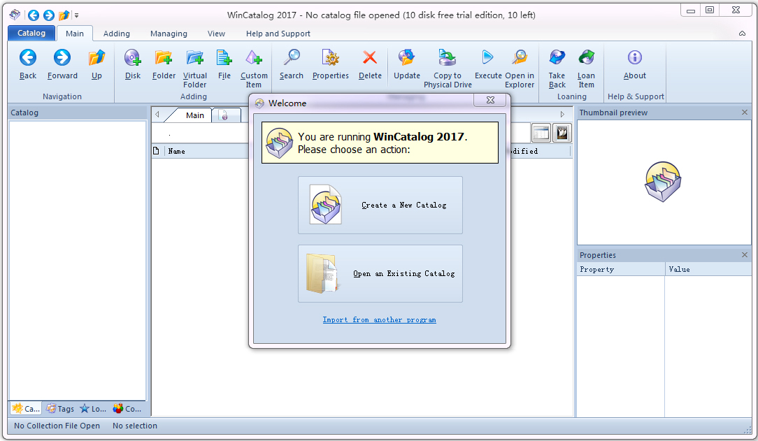The image size is (758, 441).
Task: Click quick access forward arrow in title bar
Action: [48, 15]
